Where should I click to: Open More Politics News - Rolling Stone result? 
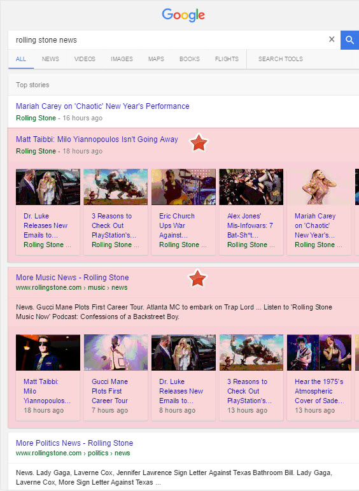[x=74, y=443]
